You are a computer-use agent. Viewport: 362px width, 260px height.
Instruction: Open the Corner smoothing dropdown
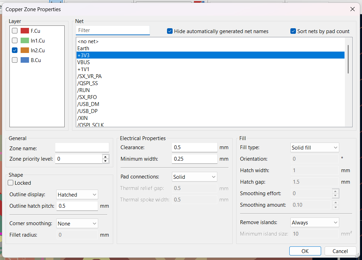[x=77, y=224]
